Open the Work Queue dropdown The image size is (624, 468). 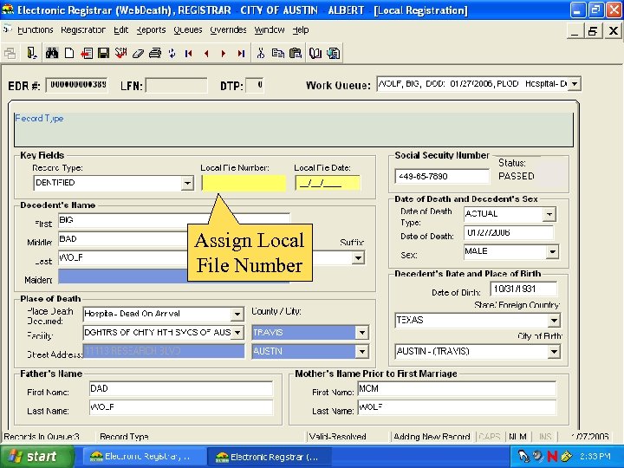click(574, 84)
